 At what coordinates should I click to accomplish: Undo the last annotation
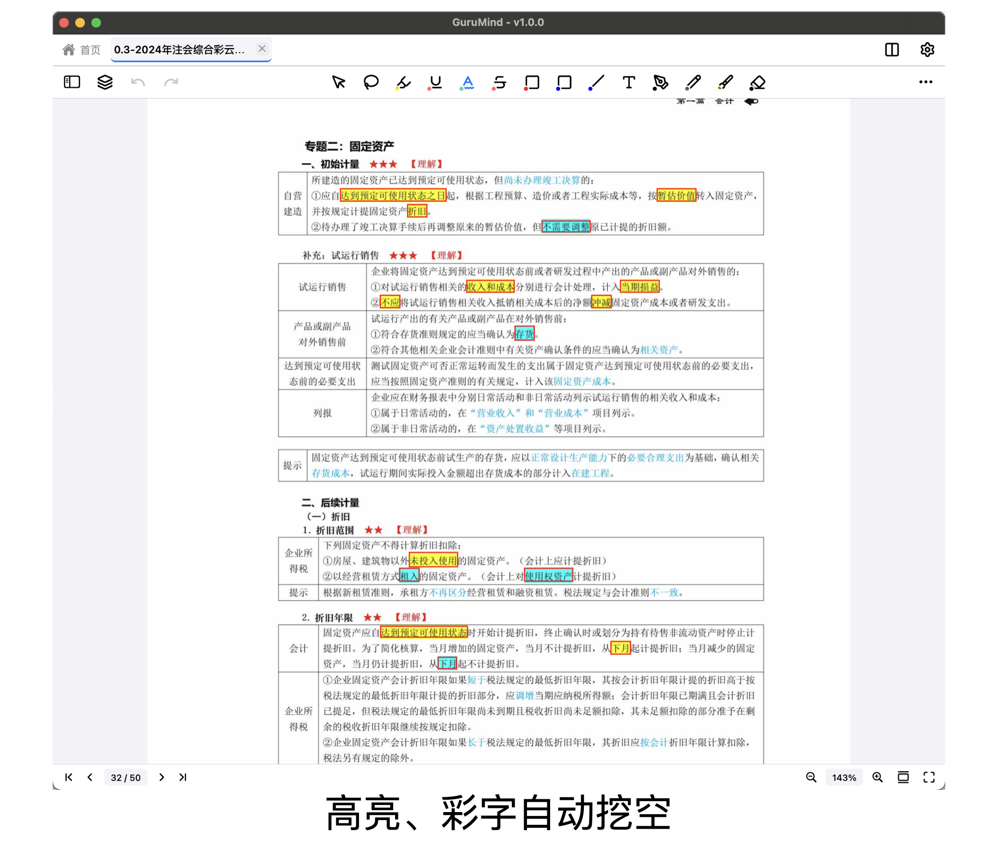[x=138, y=82]
